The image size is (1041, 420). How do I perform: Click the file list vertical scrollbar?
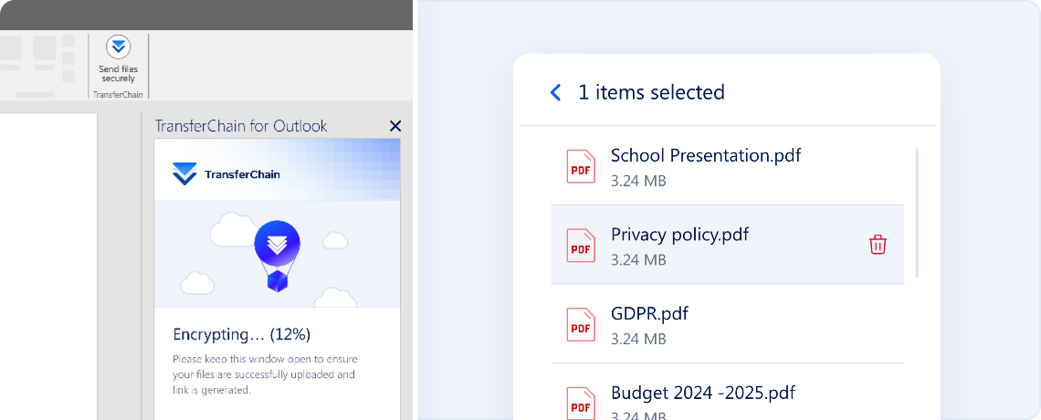point(917,213)
